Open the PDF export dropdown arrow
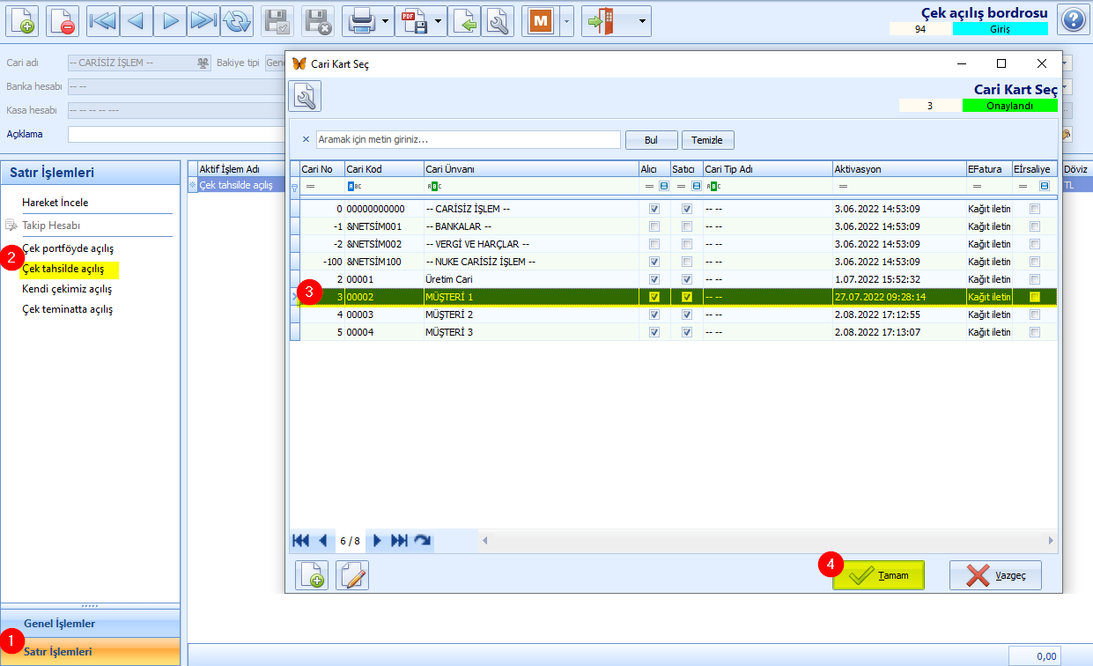Image resolution: width=1093 pixels, height=666 pixels. click(x=439, y=20)
